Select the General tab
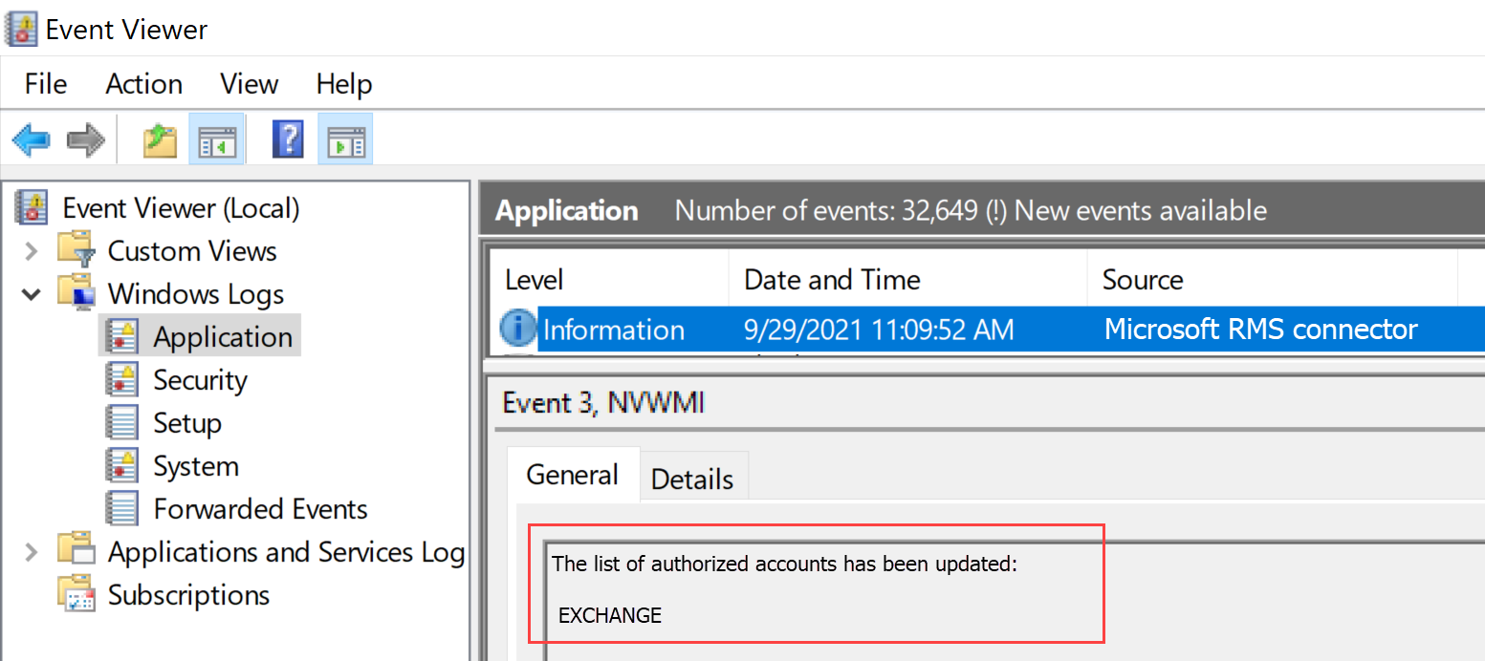The image size is (1485, 661). pos(572,475)
